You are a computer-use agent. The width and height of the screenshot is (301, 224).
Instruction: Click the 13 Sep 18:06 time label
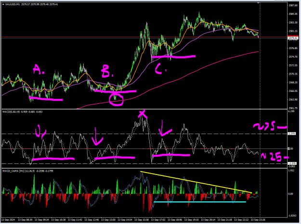click(x=175, y=220)
